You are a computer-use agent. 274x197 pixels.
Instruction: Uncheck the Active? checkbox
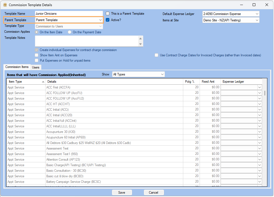pyautogui.click(x=108, y=20)
